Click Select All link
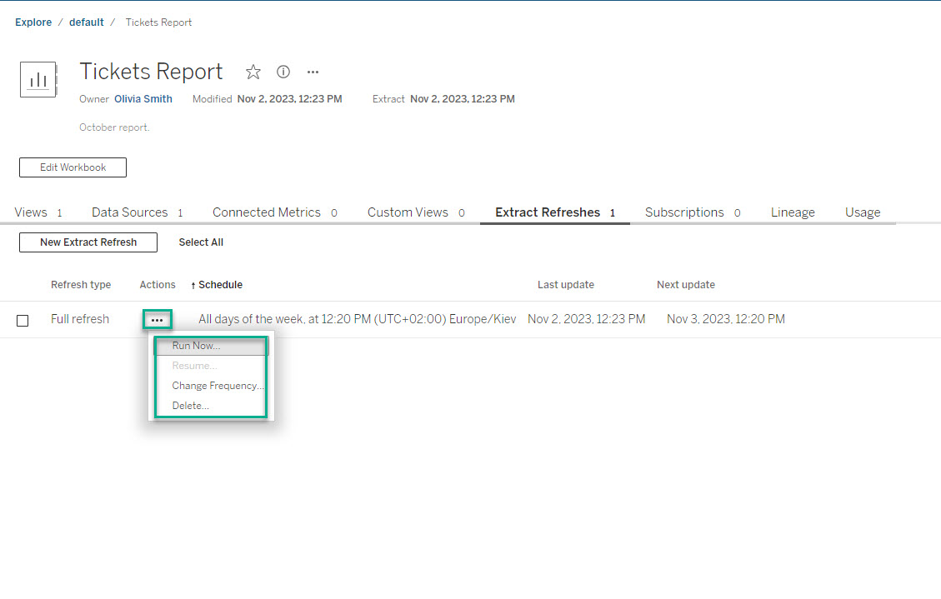The image size is (941, 599). pyautogui.click(x=201, y=242)
